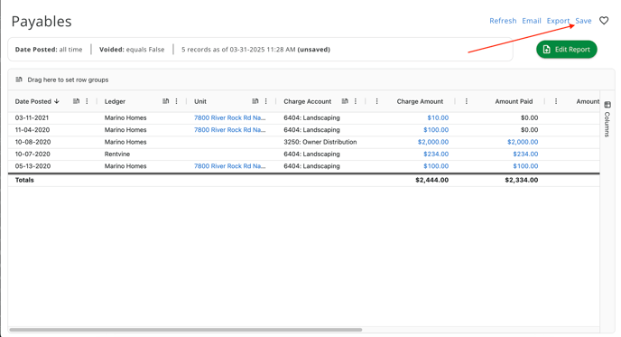The width and height of the screenshot is (621, 337).
Task: Open unit link in 05-13-2020 row
Action: (229, 166)
